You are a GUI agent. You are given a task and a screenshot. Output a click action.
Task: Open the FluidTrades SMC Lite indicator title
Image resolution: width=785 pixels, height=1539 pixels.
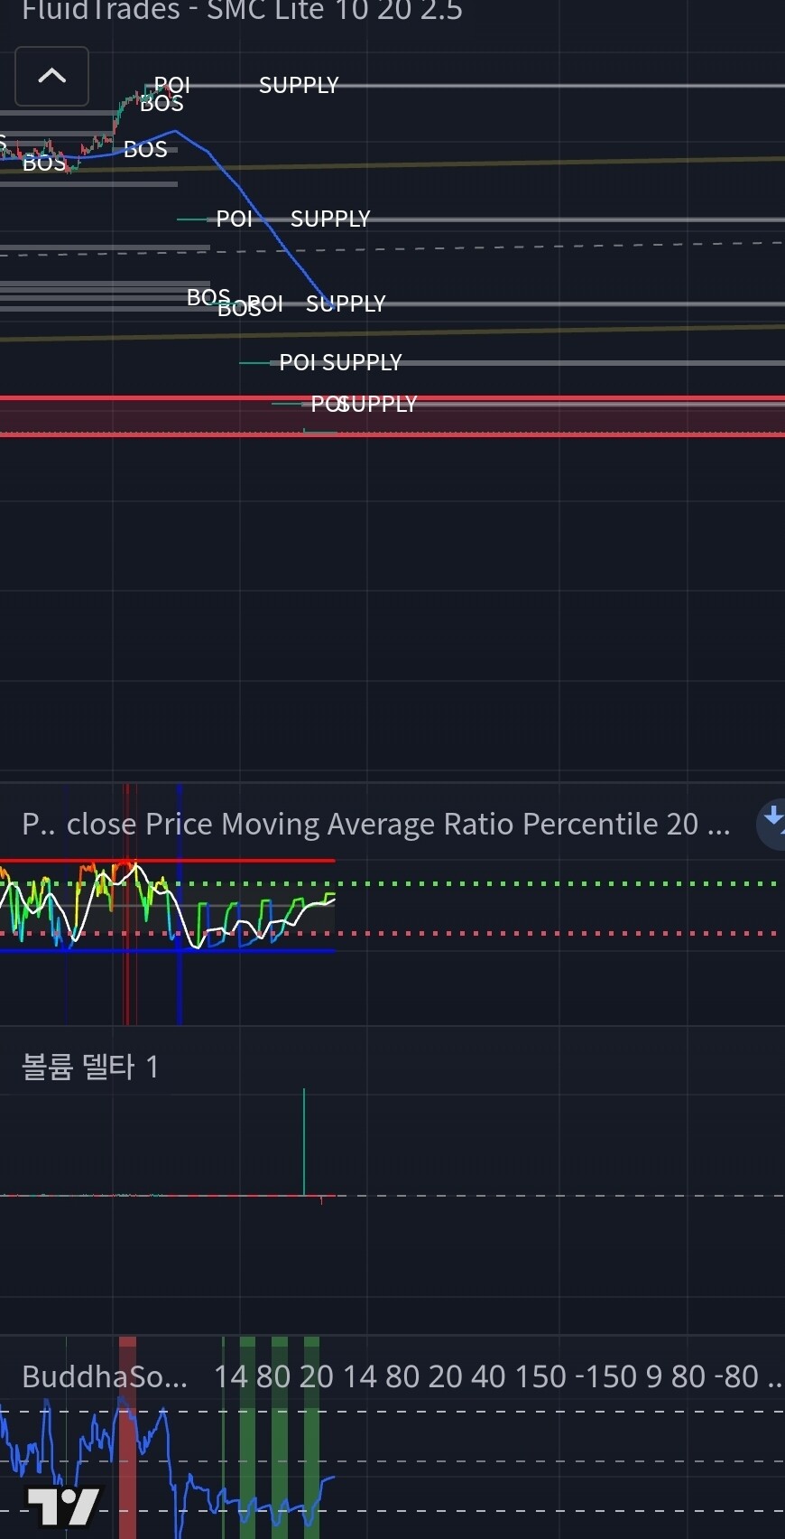coord(242,12)
